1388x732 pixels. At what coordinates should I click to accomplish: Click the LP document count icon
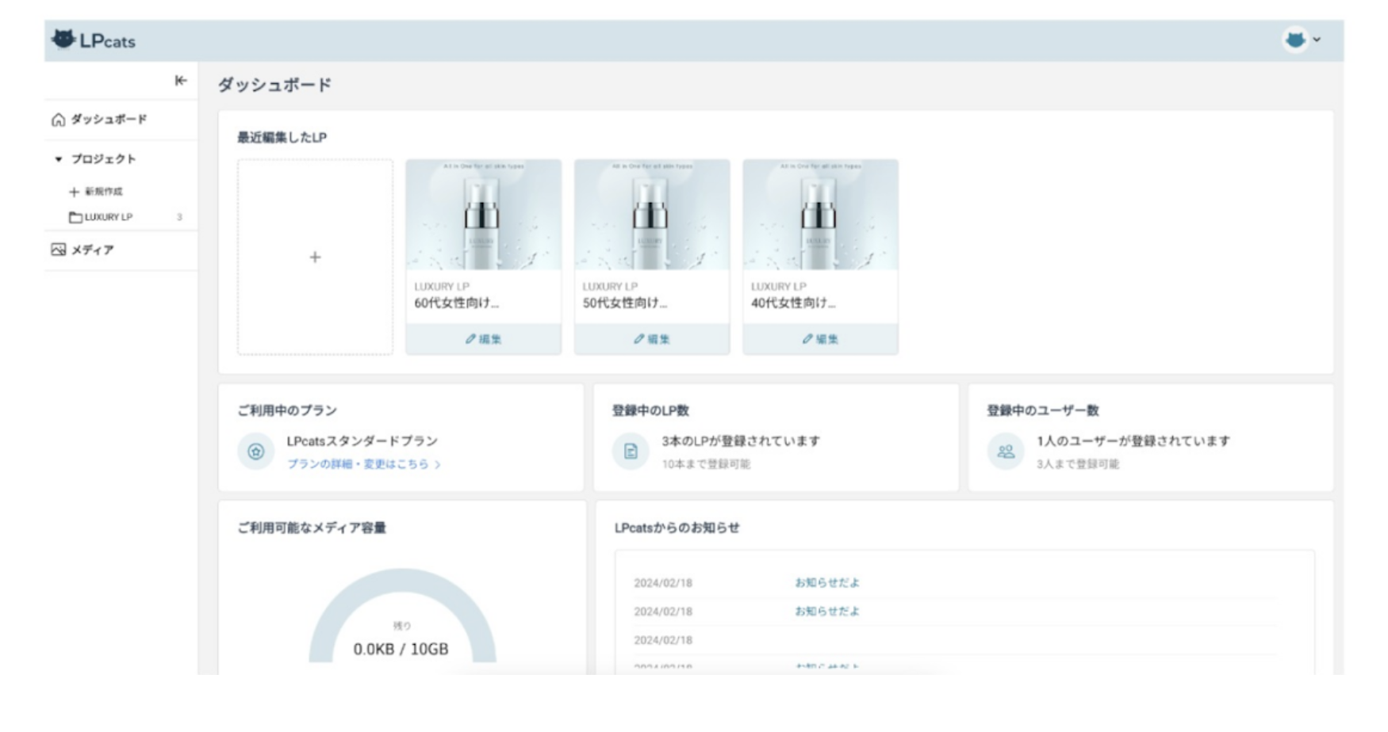[x=631, y=452]
